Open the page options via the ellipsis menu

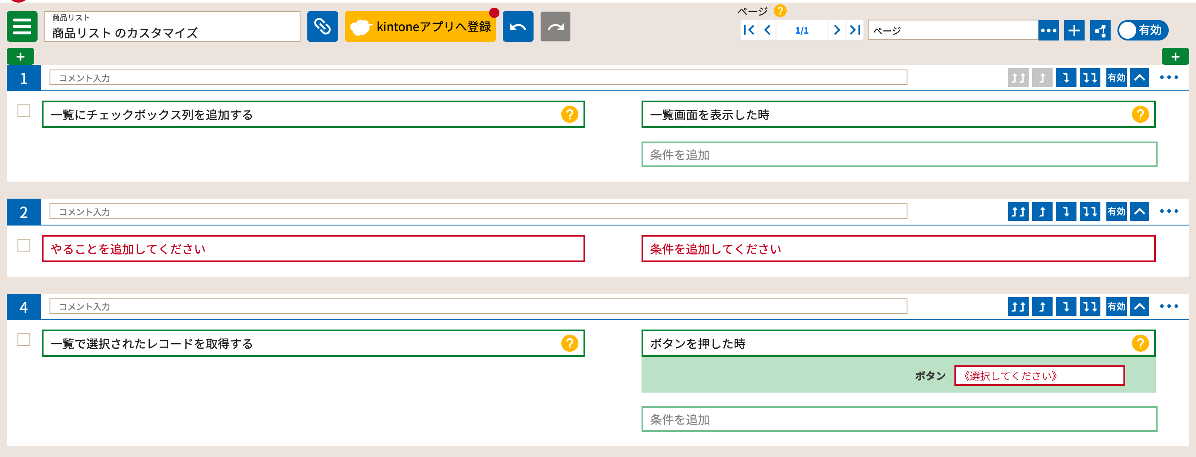pyautogui.click(x=1048, y=30)
